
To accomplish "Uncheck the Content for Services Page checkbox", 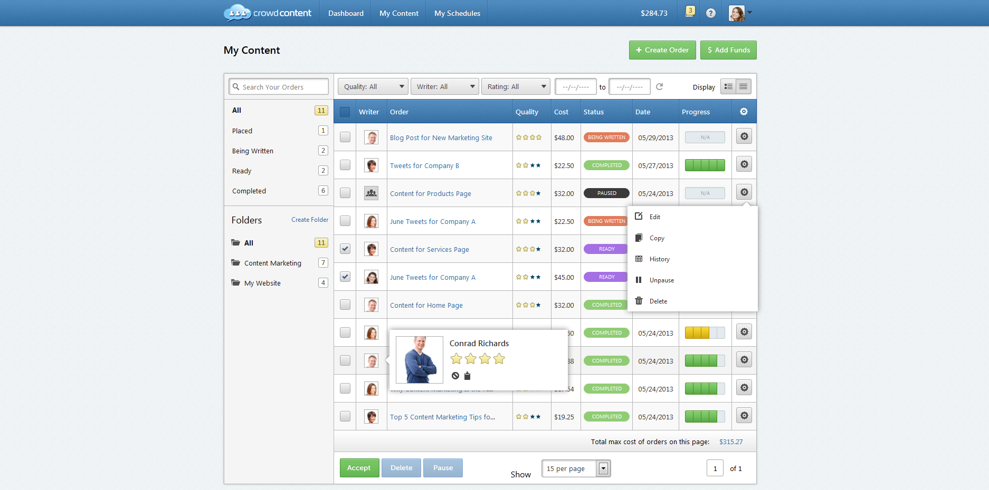I will click(x=345, y=249).
